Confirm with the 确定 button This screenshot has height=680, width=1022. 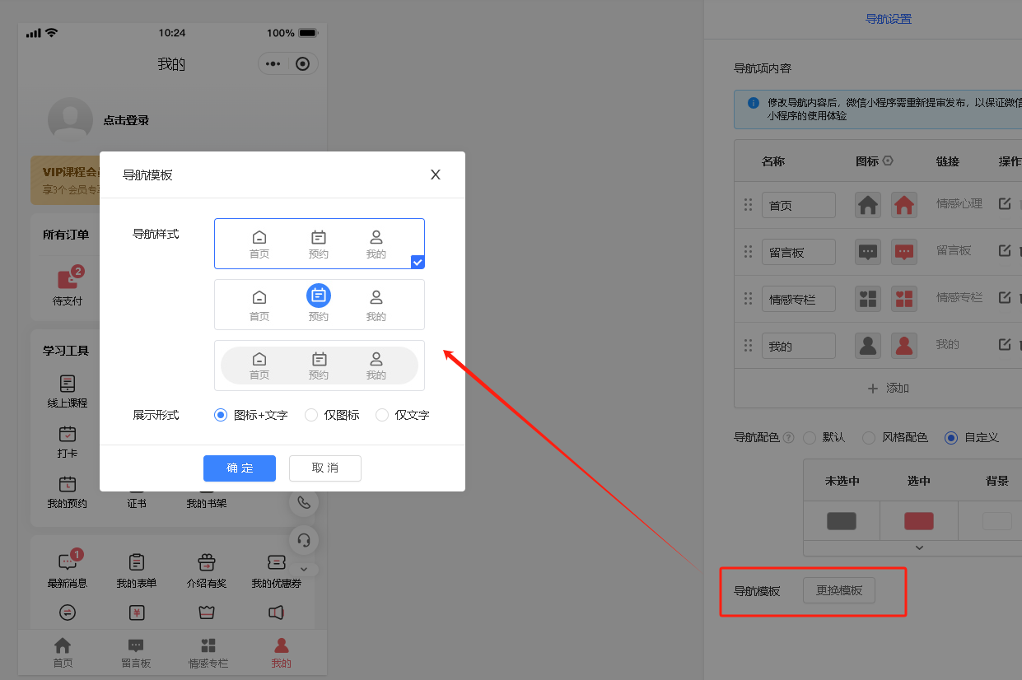pos(240,468)
